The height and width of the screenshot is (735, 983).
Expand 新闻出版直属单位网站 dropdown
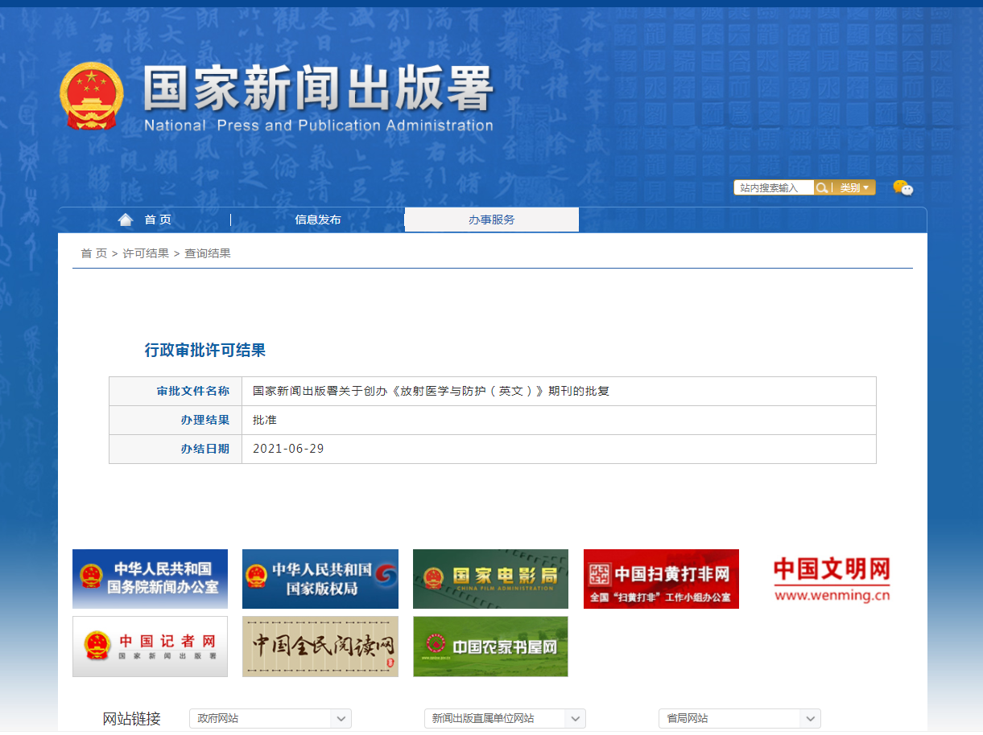505,718
